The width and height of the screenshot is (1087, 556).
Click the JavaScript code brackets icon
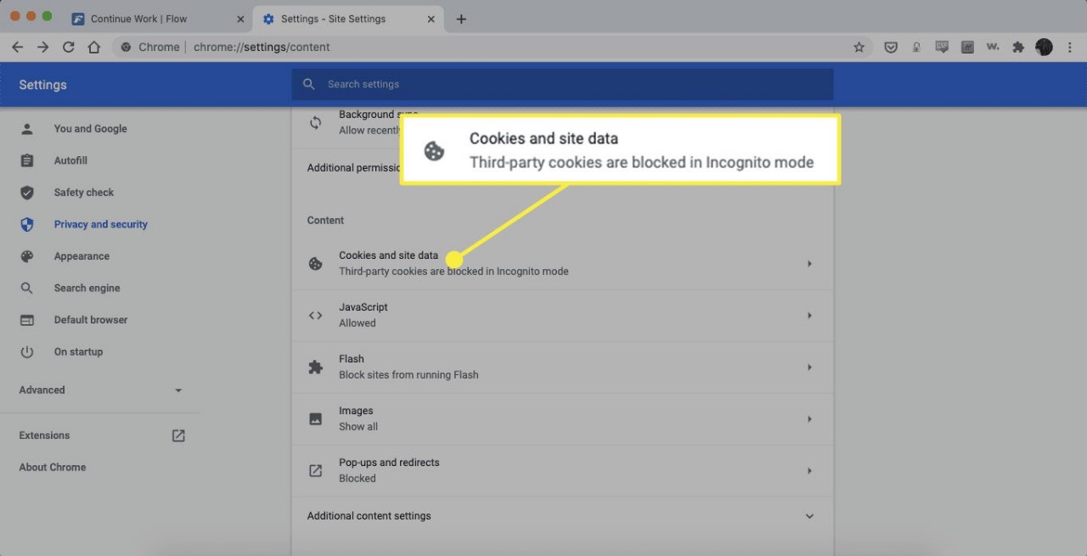coord(315,316)
